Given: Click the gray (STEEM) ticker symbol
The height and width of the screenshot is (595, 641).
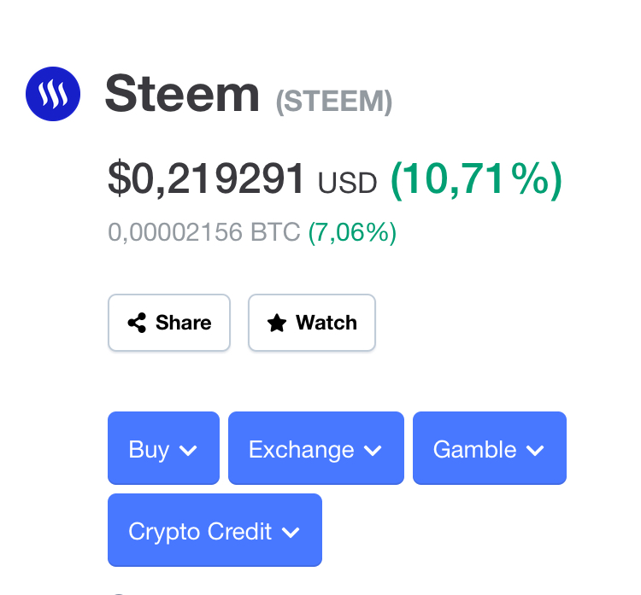Looking at the screenshot, I should tap(334, 102).
